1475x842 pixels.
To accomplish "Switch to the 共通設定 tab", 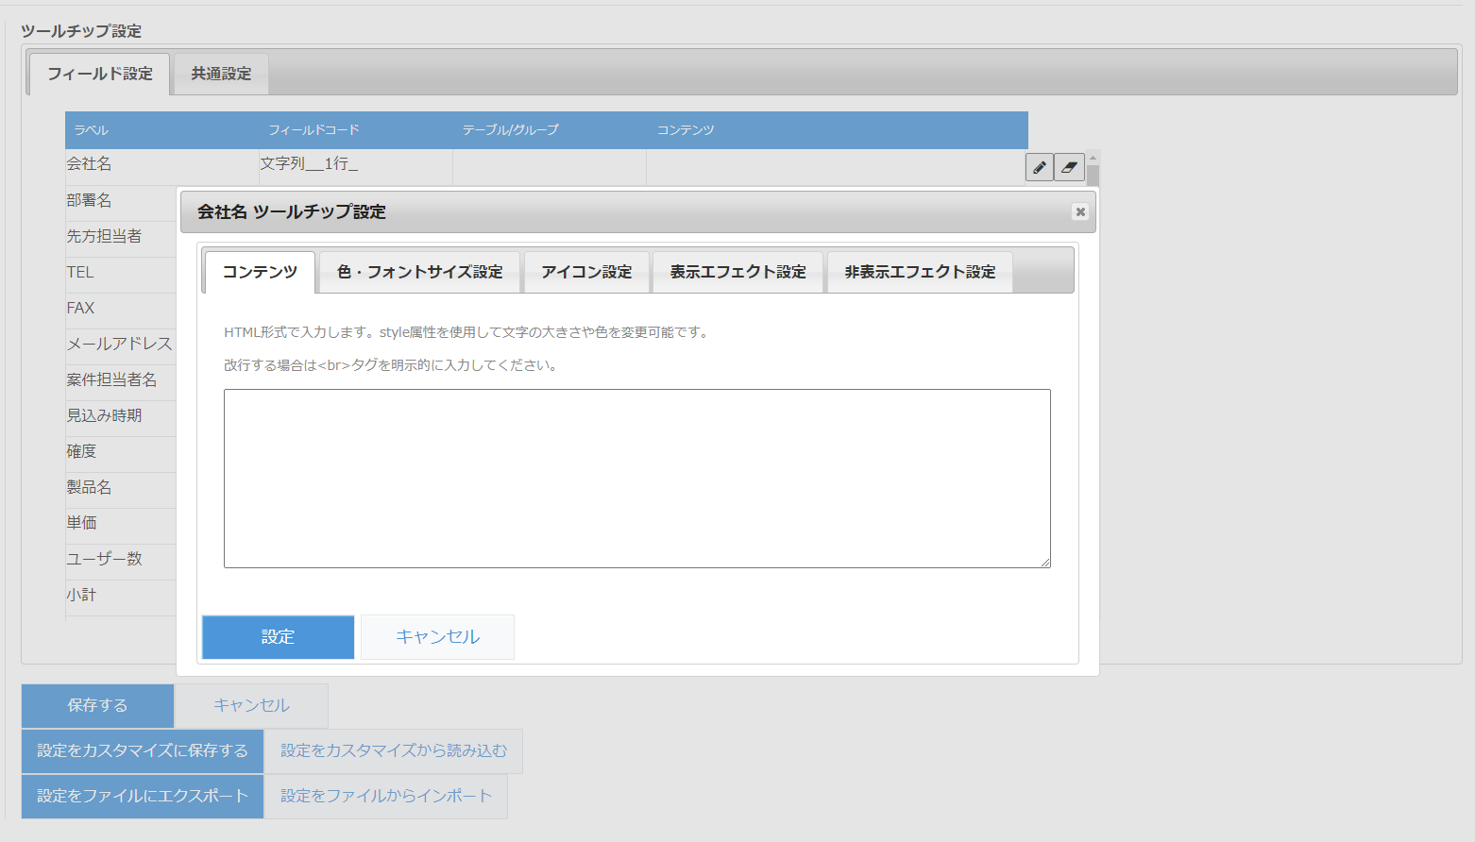I will [221, 74].
